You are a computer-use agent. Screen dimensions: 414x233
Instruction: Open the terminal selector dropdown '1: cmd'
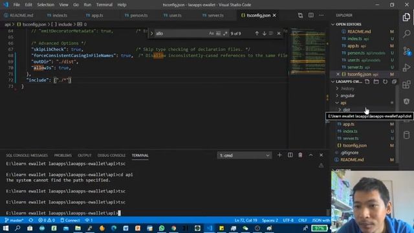tap(245, 155)
